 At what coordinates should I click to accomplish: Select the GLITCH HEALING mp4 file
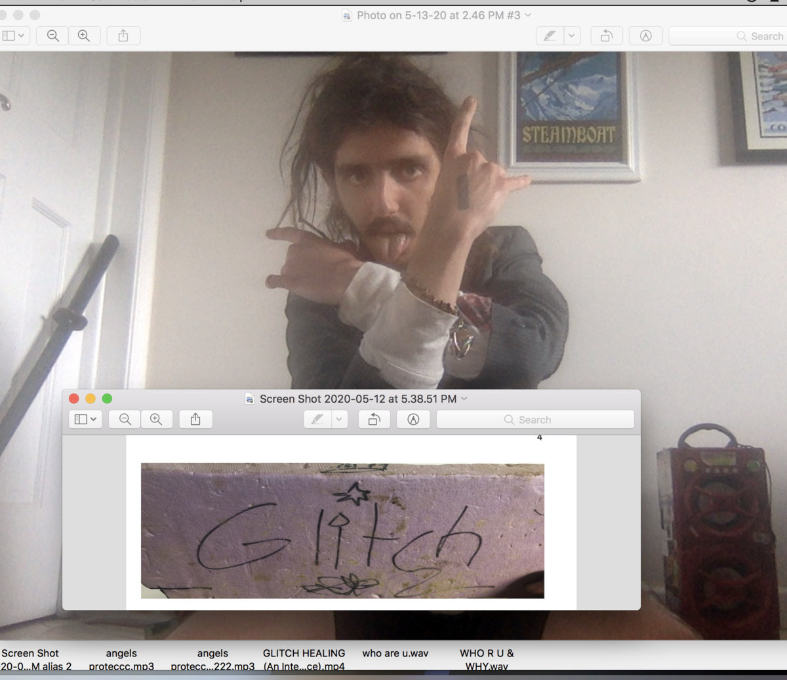pyautogui.click(x=304, y=660)
